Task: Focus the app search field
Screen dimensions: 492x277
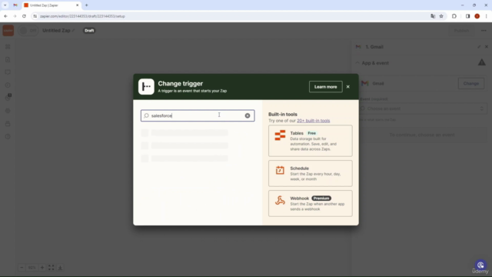Action: (198, 115)
